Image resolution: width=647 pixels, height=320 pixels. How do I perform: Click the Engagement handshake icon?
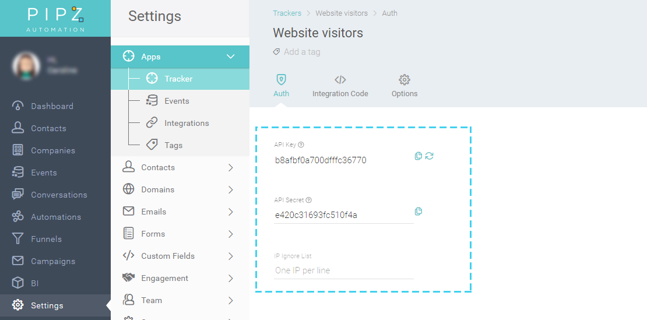[129, 277]
